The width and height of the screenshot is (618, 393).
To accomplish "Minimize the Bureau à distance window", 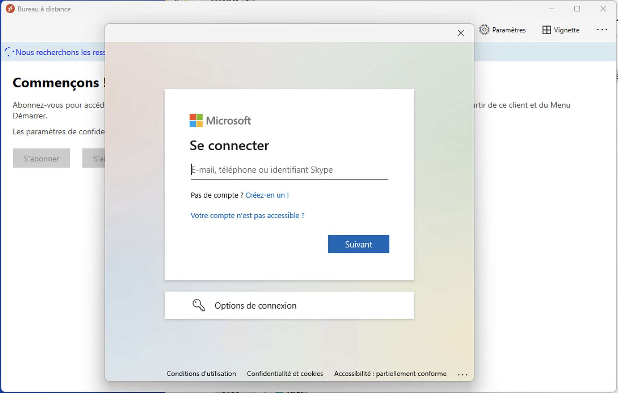I will coord(551,9).
